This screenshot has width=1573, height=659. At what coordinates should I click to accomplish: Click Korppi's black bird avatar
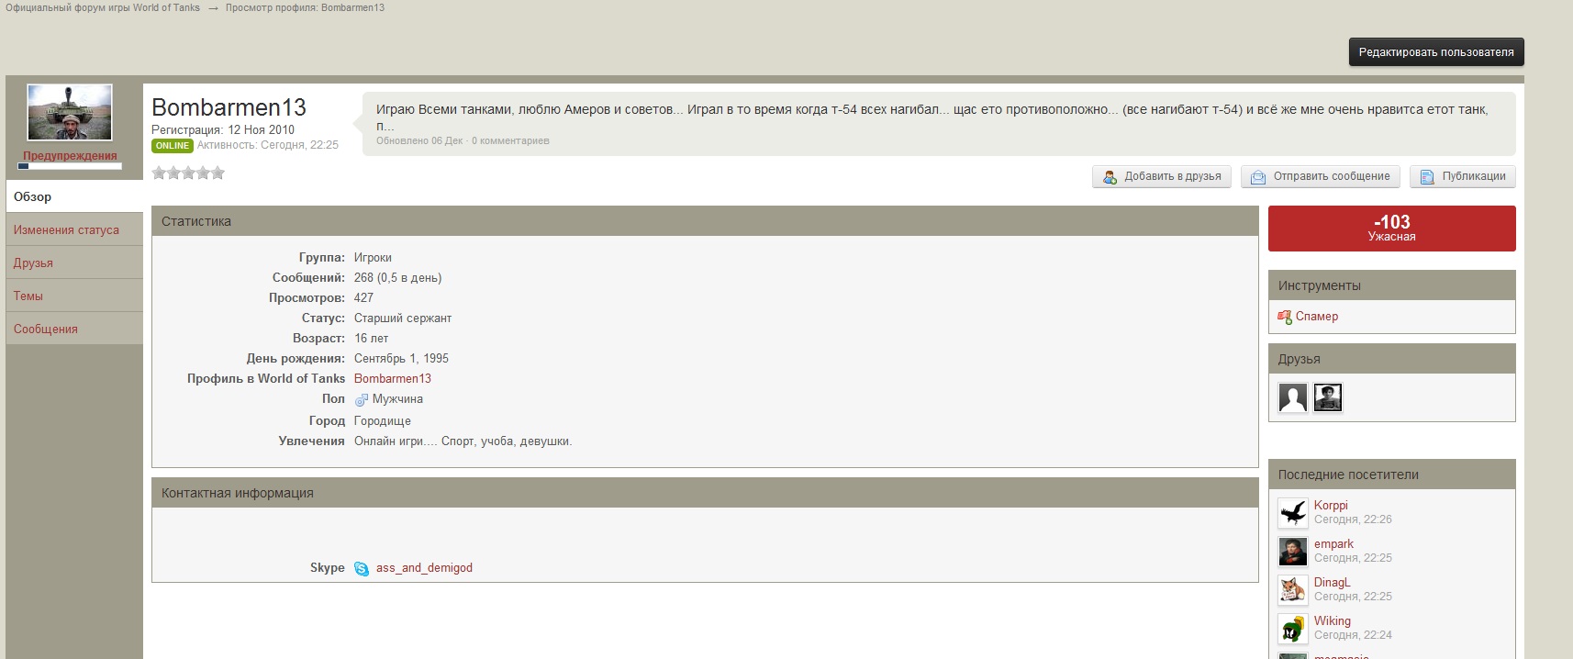click(x=1293, y=513)
